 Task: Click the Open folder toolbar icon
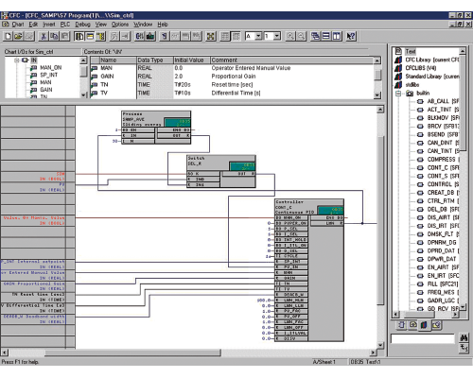coord(18,36)
